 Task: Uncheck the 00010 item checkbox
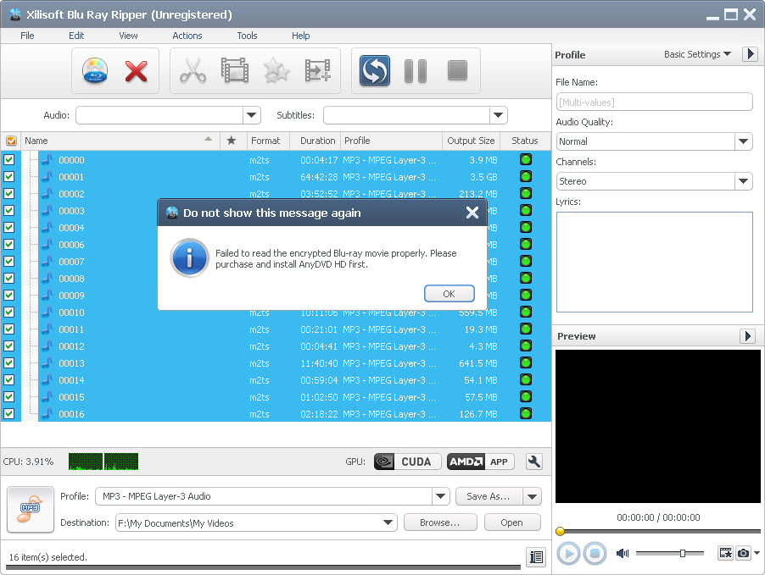tap(8, 312)
